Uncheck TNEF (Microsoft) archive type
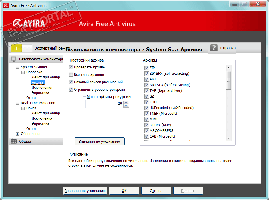Viewport: 269px width, 200px height. pos(147,114)
